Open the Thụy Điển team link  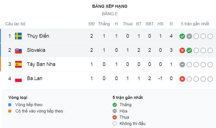pos(38,36)
